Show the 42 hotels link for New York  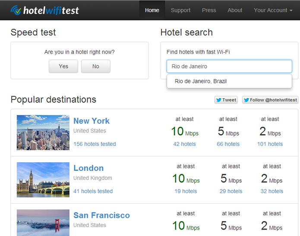pyautogui.click(x=184, y=144)
